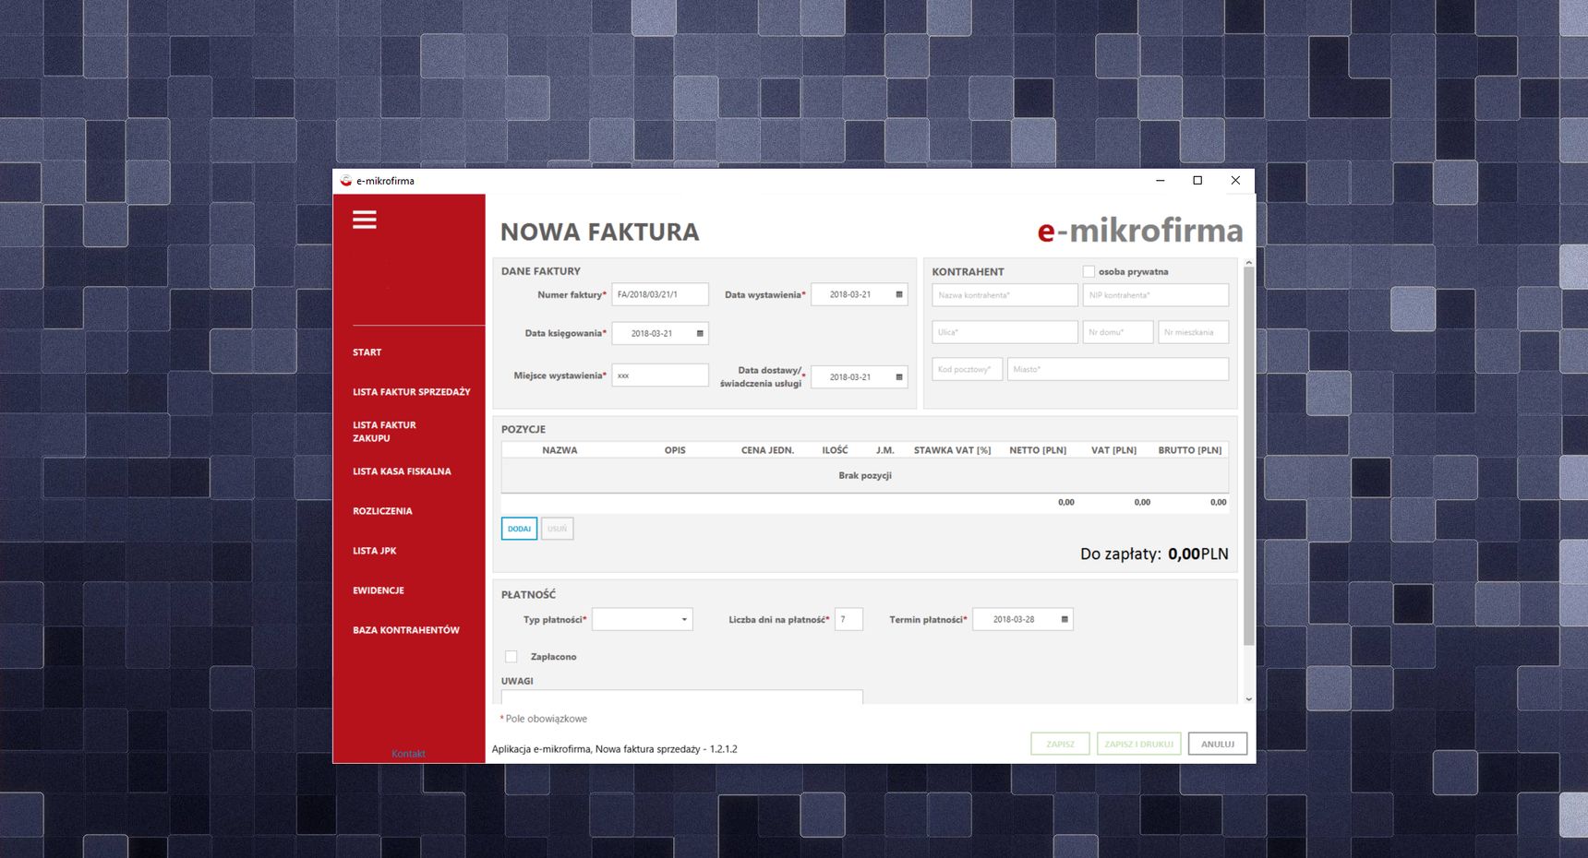The width and height of the screenshot is (1588, 858).
Task: Click the Ulica input field
Action: pos(1005,332)
